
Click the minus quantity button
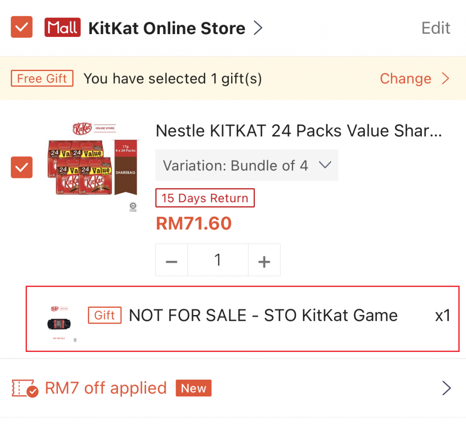pyautogui.click(x=172, y=260)
